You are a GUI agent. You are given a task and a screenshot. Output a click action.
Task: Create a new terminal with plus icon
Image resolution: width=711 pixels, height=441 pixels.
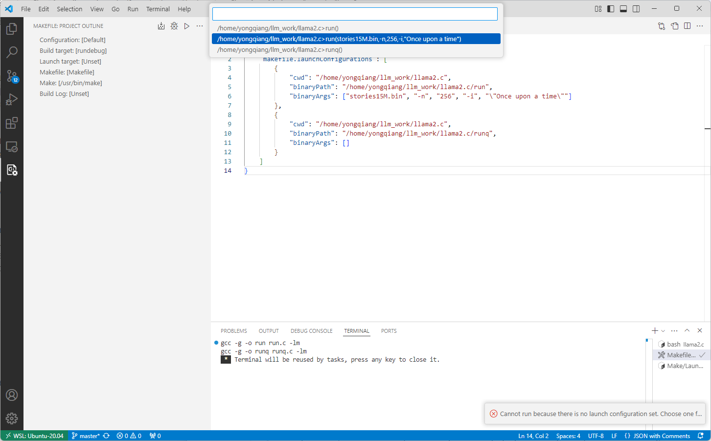coord(655,331)
